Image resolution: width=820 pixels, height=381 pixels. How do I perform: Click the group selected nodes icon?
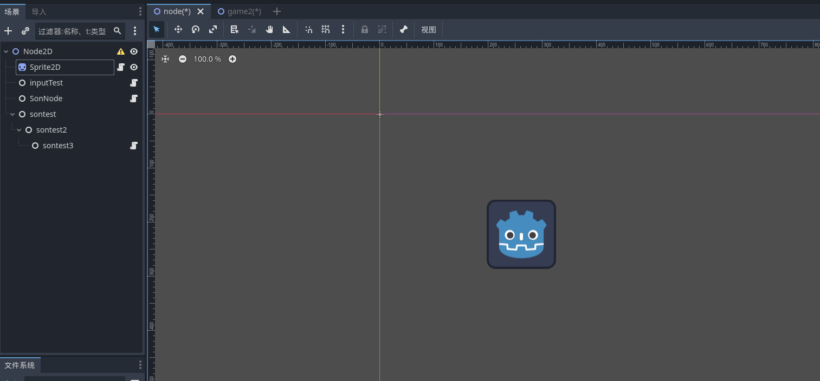click(382, 29)
